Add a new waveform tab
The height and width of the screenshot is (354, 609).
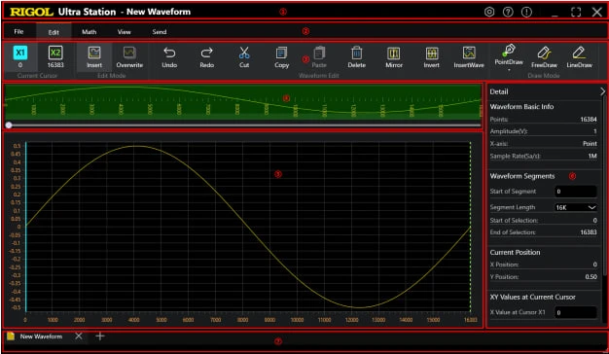[x=100, y=336]
